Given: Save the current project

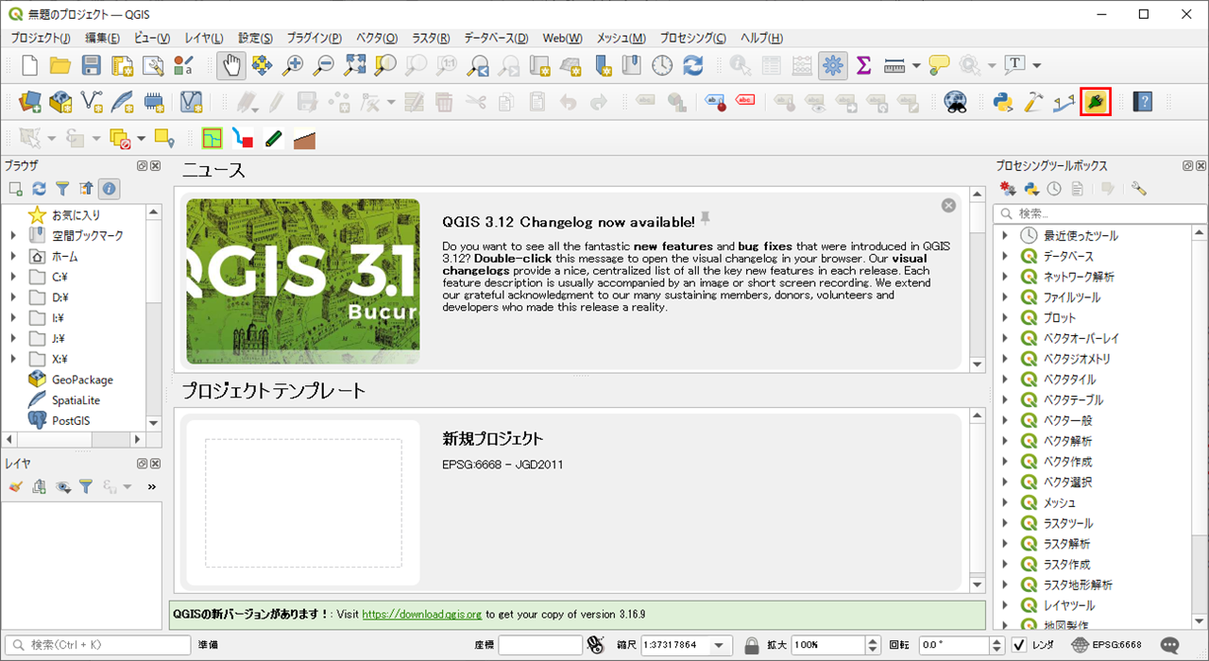Looking at the screenshot, I should 91,65.
